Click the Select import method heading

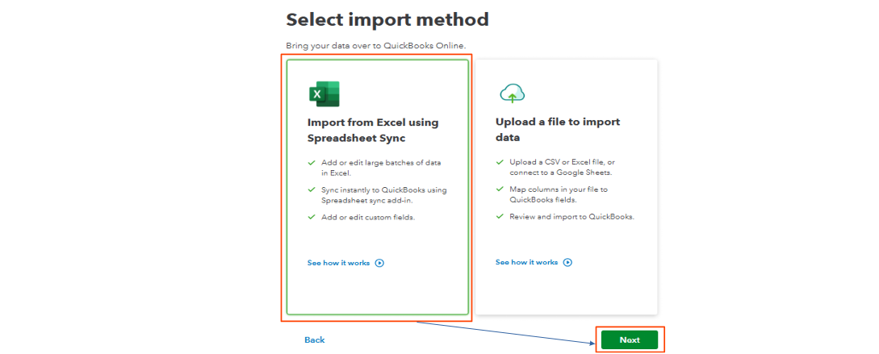387,19
